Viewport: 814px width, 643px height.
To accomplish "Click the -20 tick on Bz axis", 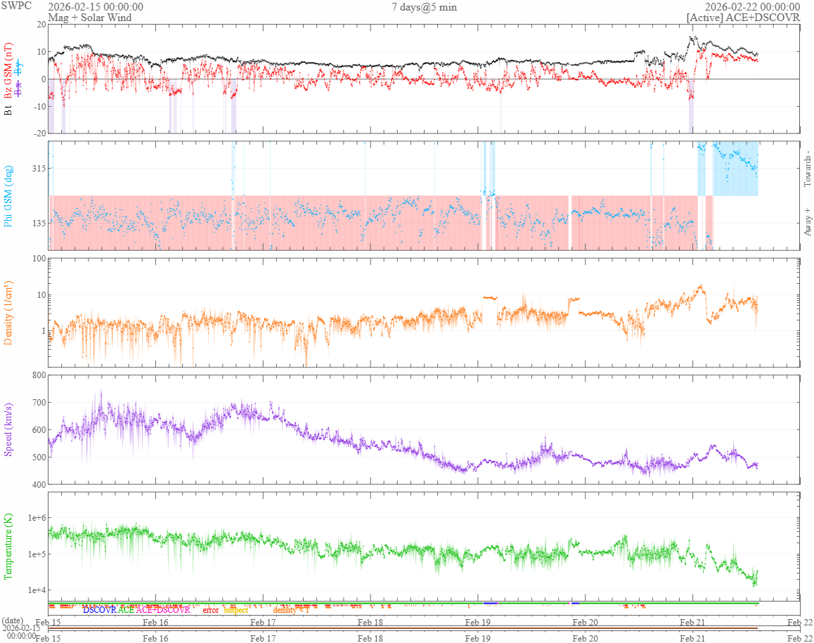I will click(x=40, y=134).
